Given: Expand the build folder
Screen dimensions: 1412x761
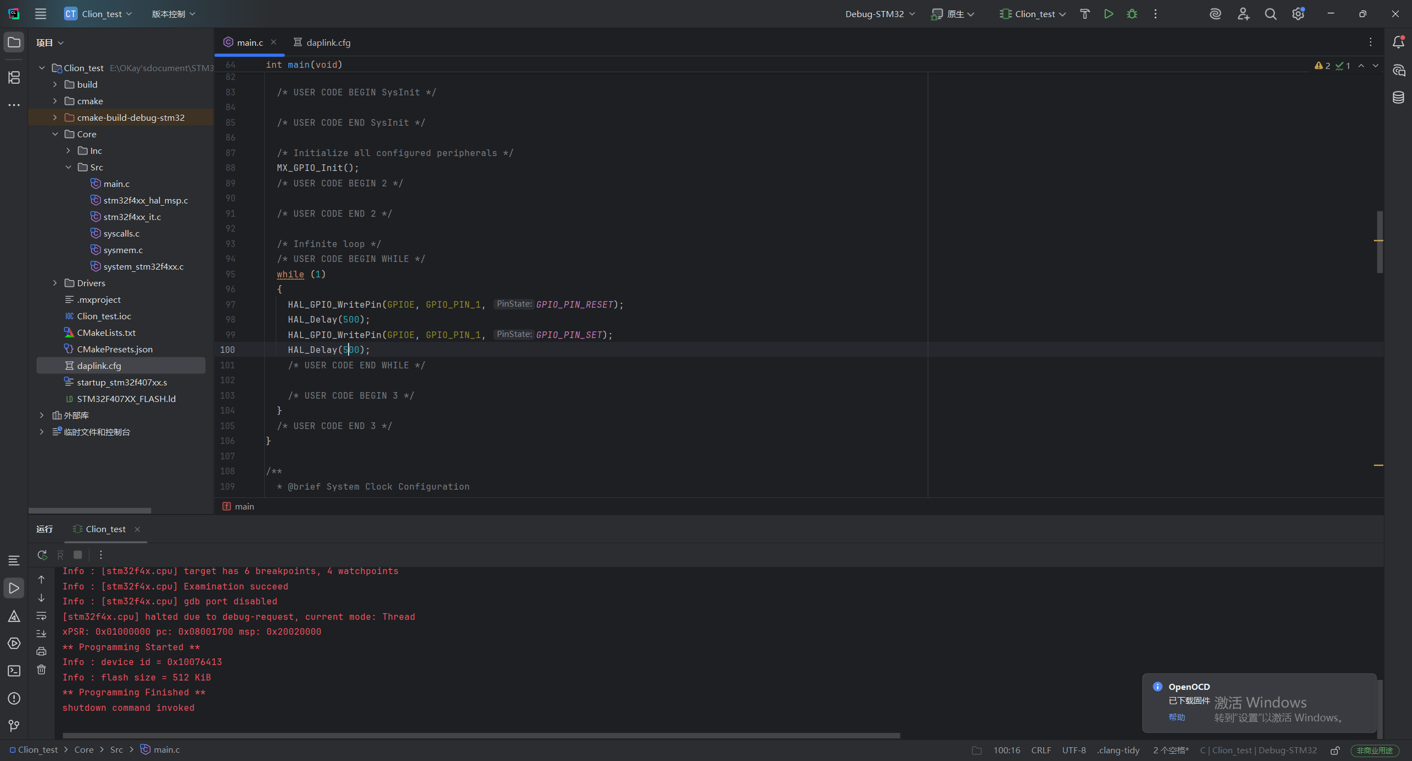Looking at the screenshot, I should pos(55,84).
